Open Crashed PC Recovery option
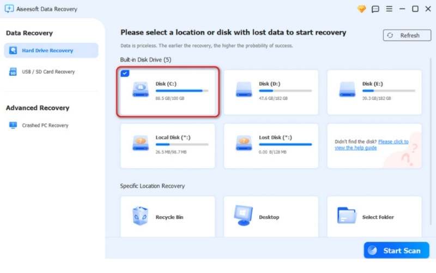 coord(45,125)
